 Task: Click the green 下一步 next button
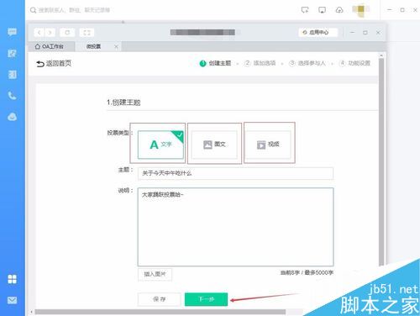point(206,299)
